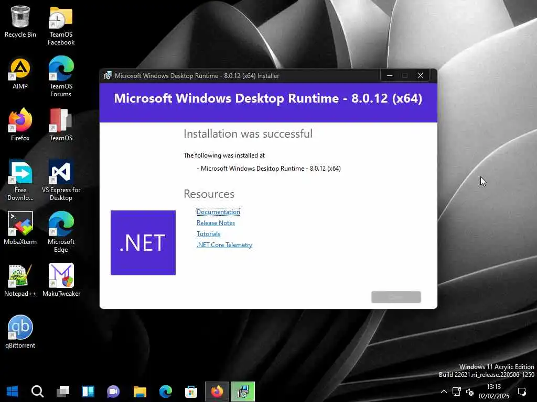Launch Firefox desktop shortcut

pos(20,125)
